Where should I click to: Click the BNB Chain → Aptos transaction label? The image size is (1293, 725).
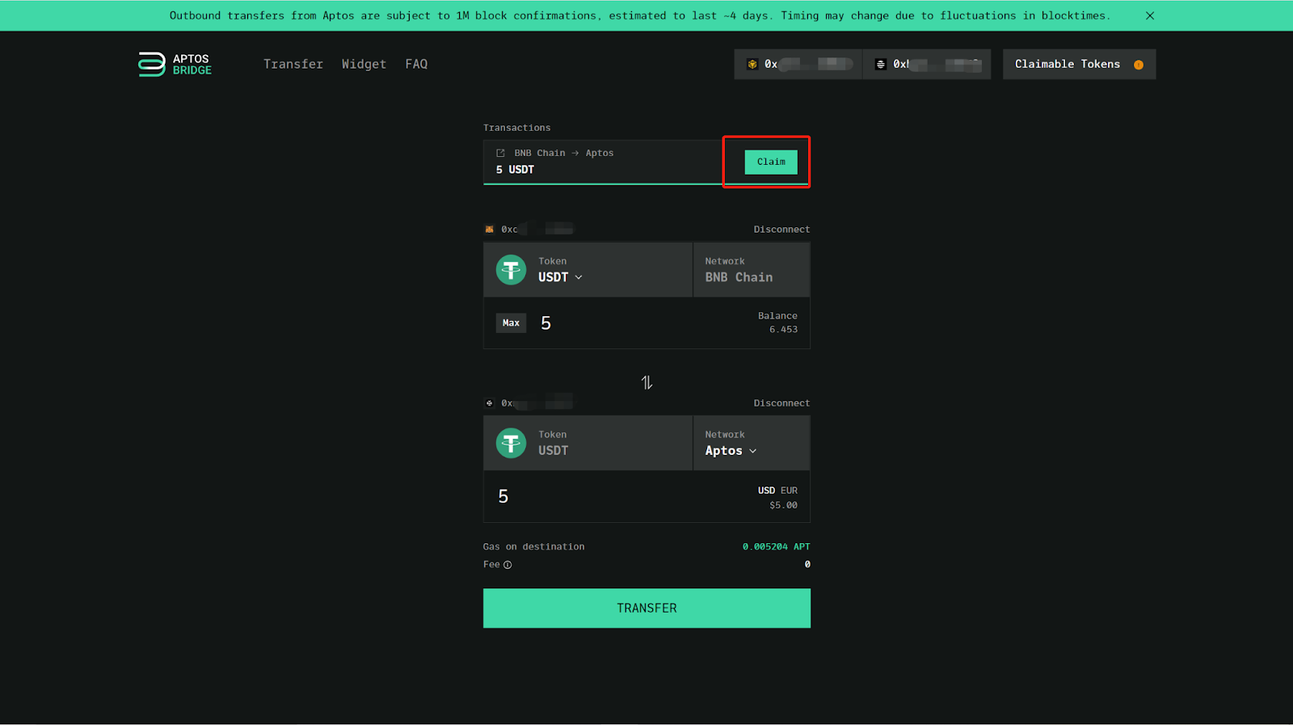click(x=564, y=153)
